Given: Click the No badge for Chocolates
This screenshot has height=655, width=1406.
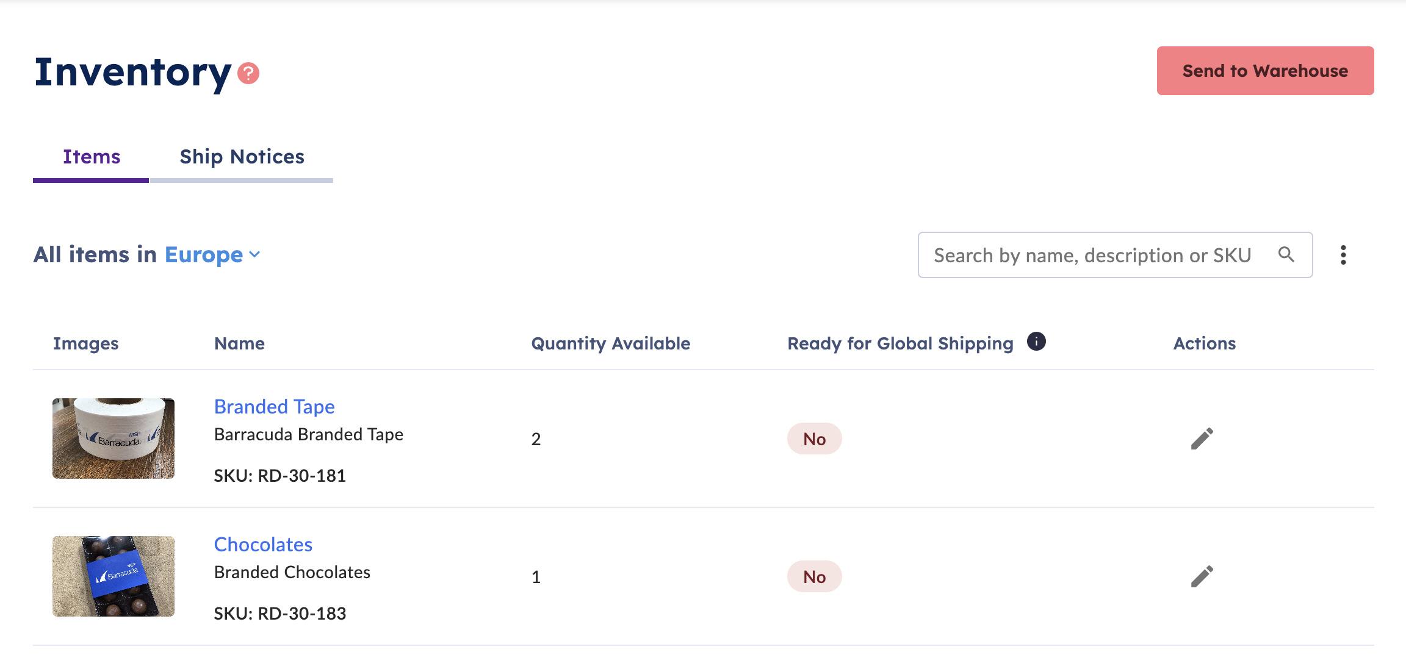Looking at the screenshot, I should point(814,576).
